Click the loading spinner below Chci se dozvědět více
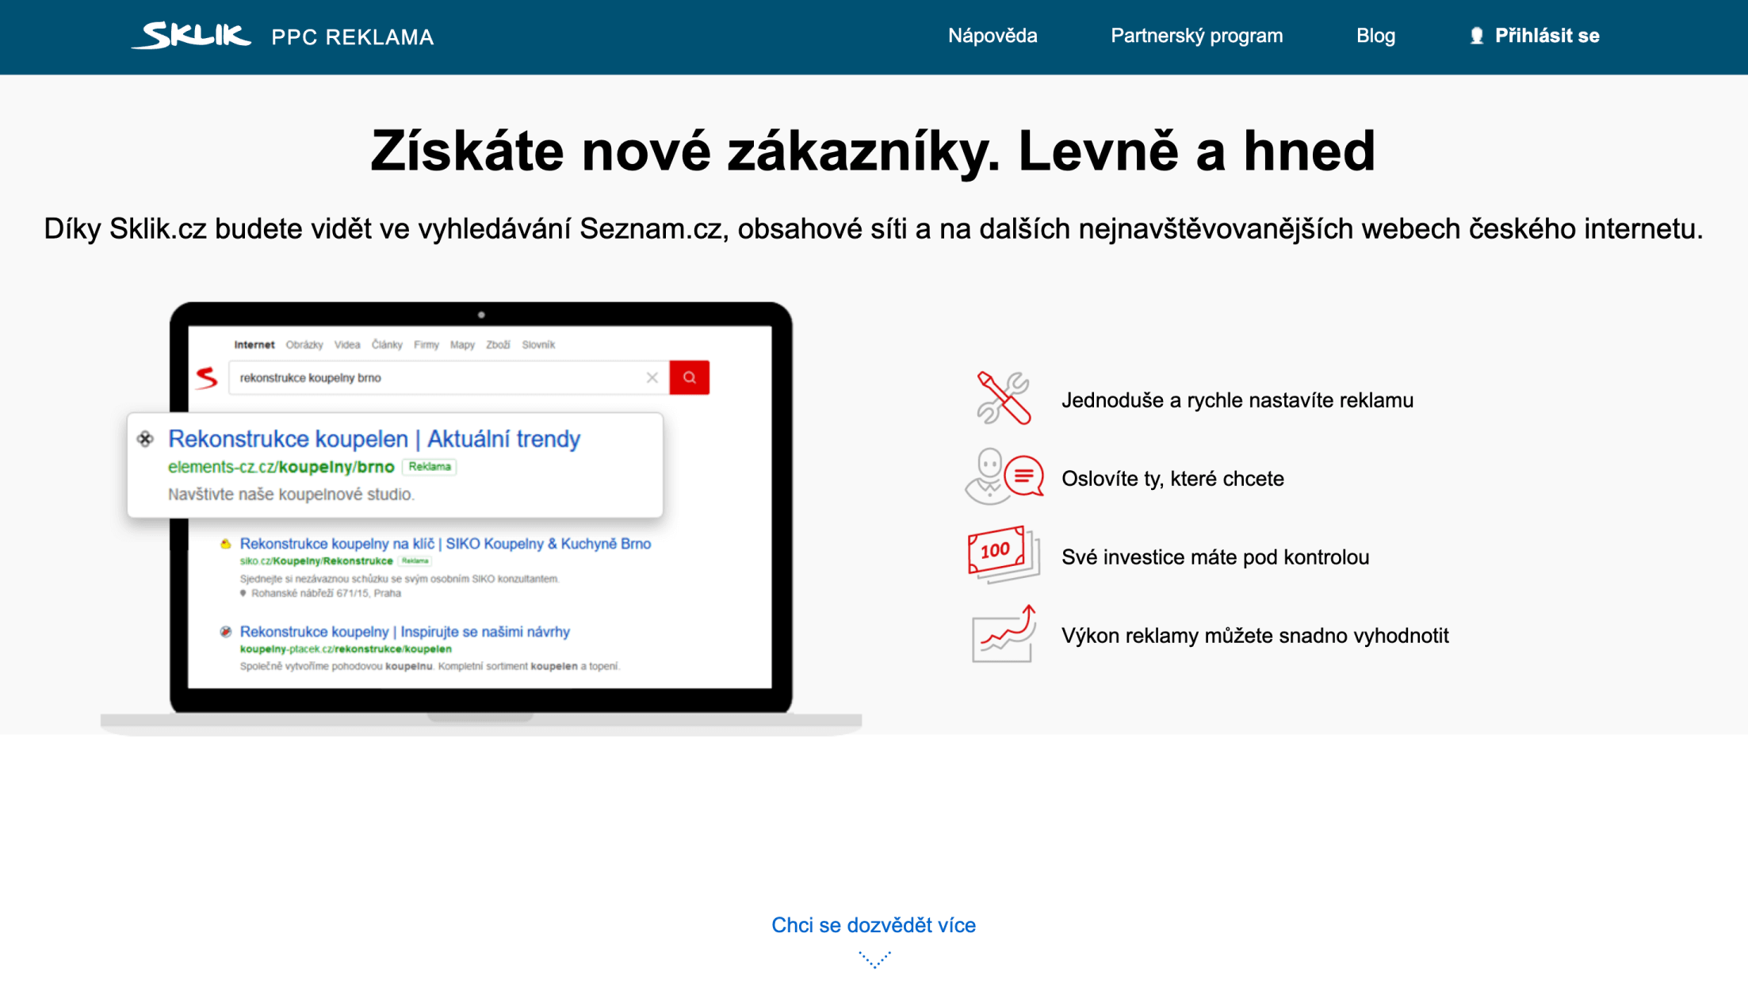Viewport: 1748px width, 987px height. pos(873,958)
